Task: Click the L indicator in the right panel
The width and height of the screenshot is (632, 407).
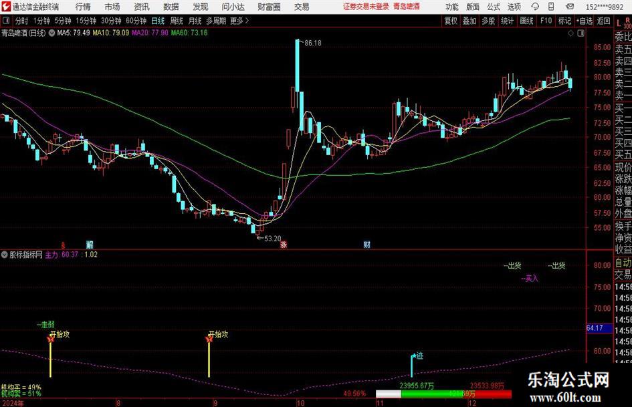Action: [619, 23]
